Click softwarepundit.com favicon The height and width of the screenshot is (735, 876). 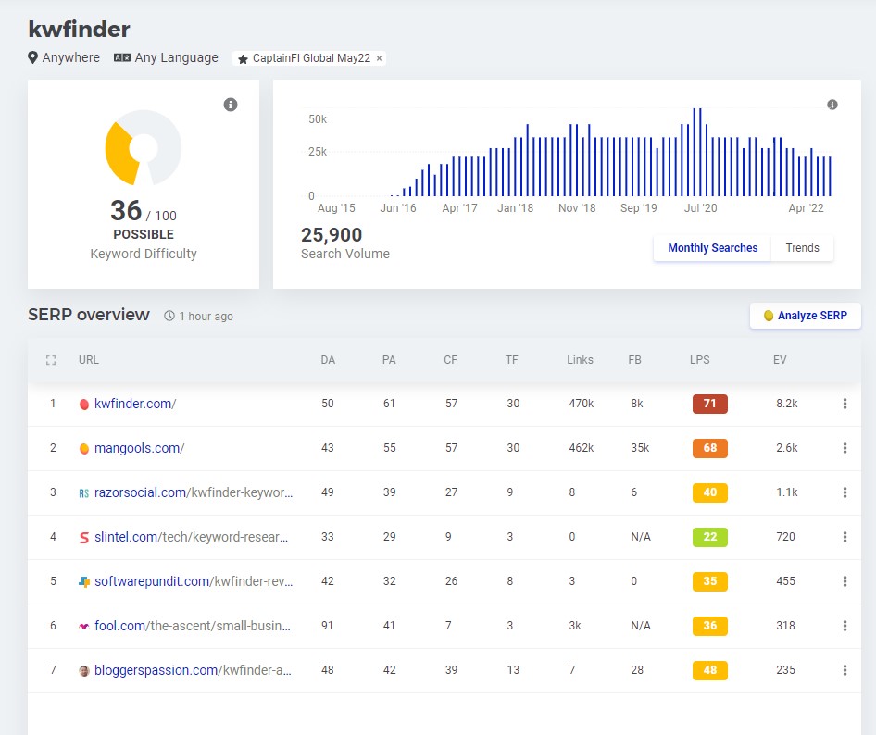click(83, 582)
